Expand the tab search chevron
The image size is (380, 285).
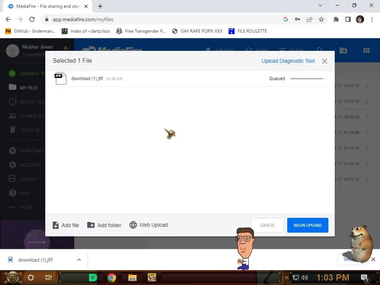point(320,5)
